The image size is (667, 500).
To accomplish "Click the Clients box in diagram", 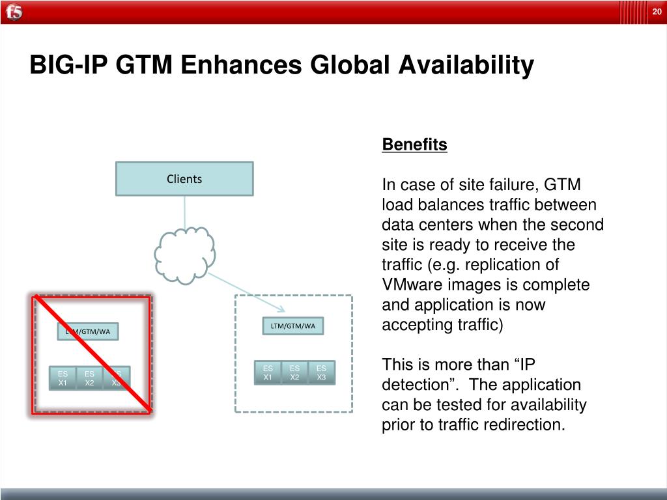I will click(184, 178).
